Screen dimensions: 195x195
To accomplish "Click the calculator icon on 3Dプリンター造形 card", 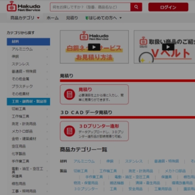I will 69,131.
